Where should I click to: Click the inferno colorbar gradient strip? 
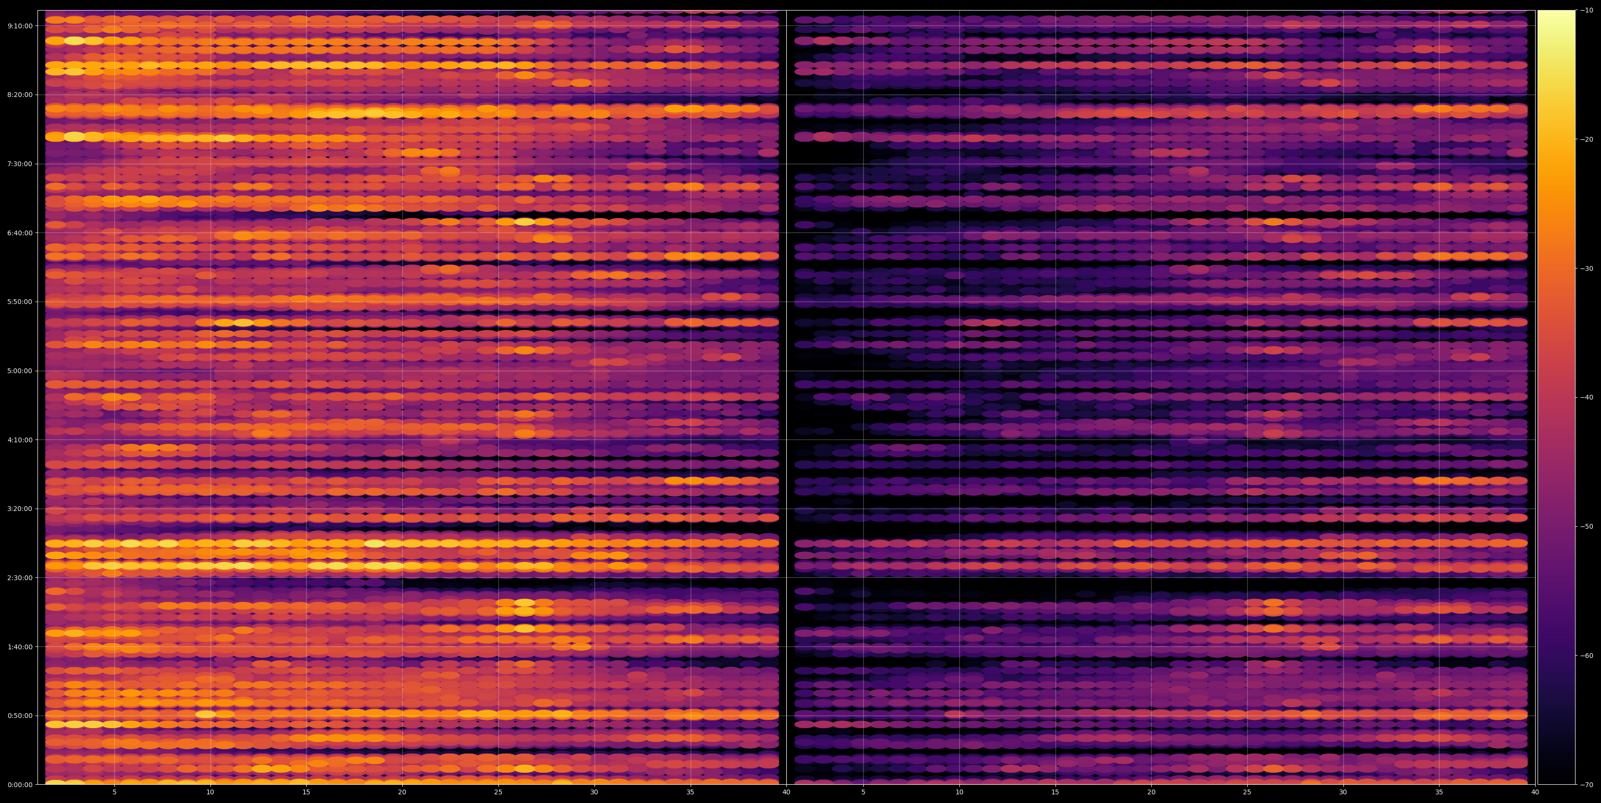[x=1556, y=398]
